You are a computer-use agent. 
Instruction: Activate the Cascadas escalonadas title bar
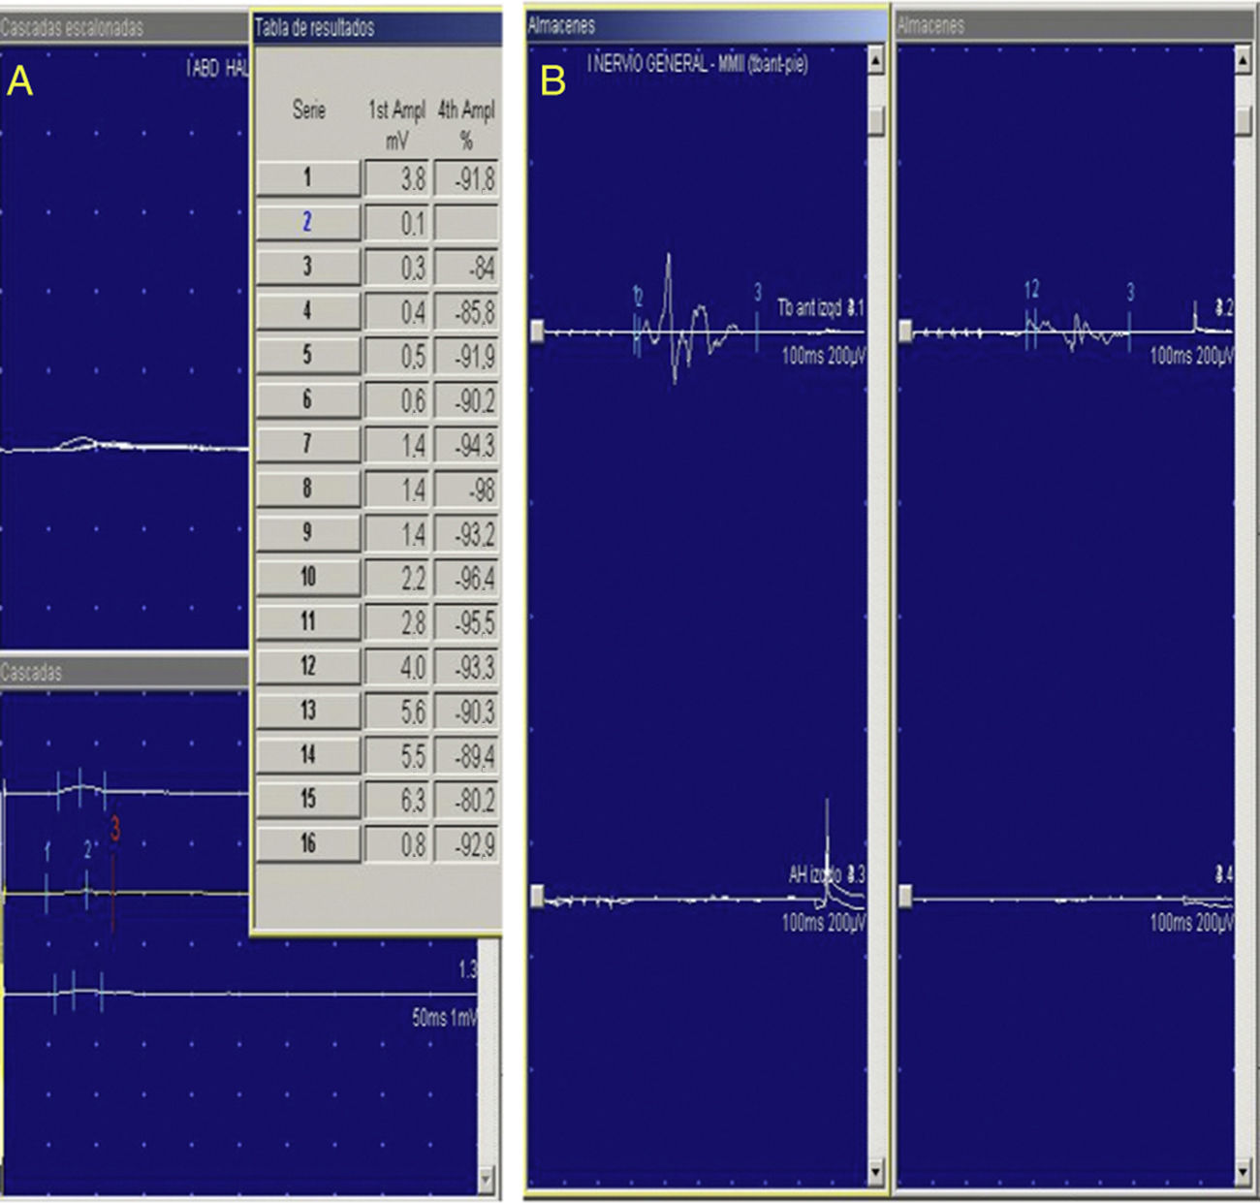point(124,28)
